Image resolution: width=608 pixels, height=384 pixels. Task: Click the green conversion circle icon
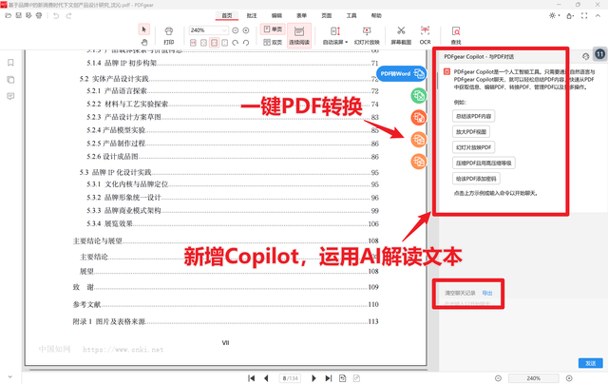click(x=419, y=95)
